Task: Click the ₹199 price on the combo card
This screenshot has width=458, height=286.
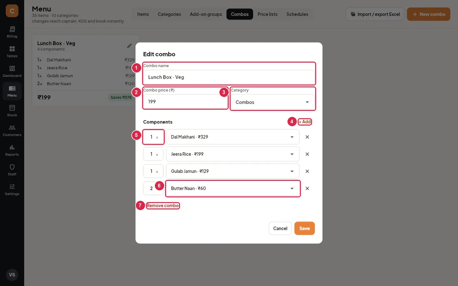Action: pos(44,97)
